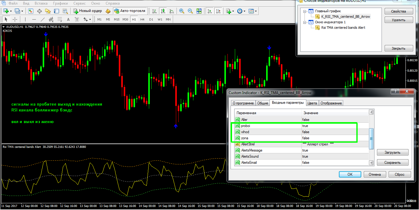Click the parameter list scrollbar thumb
The image size is (419, 210).
pos(371,138)
